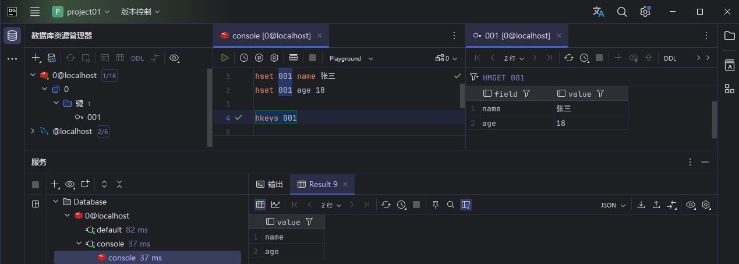This screenshot has height=264, width=739.
Task: Toggle table view icon in result toolbar
Action: coord(260,205)
